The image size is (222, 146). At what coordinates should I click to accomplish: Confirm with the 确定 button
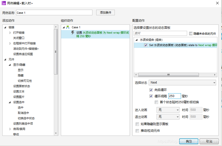point(189,141)
